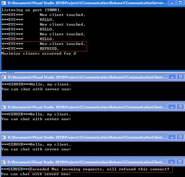185x177 pixels.
Task: Maximize the topmost client console window
Action: click(181, 77)
